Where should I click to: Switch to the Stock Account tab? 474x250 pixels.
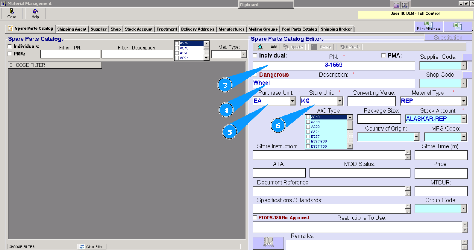[138, 29]
